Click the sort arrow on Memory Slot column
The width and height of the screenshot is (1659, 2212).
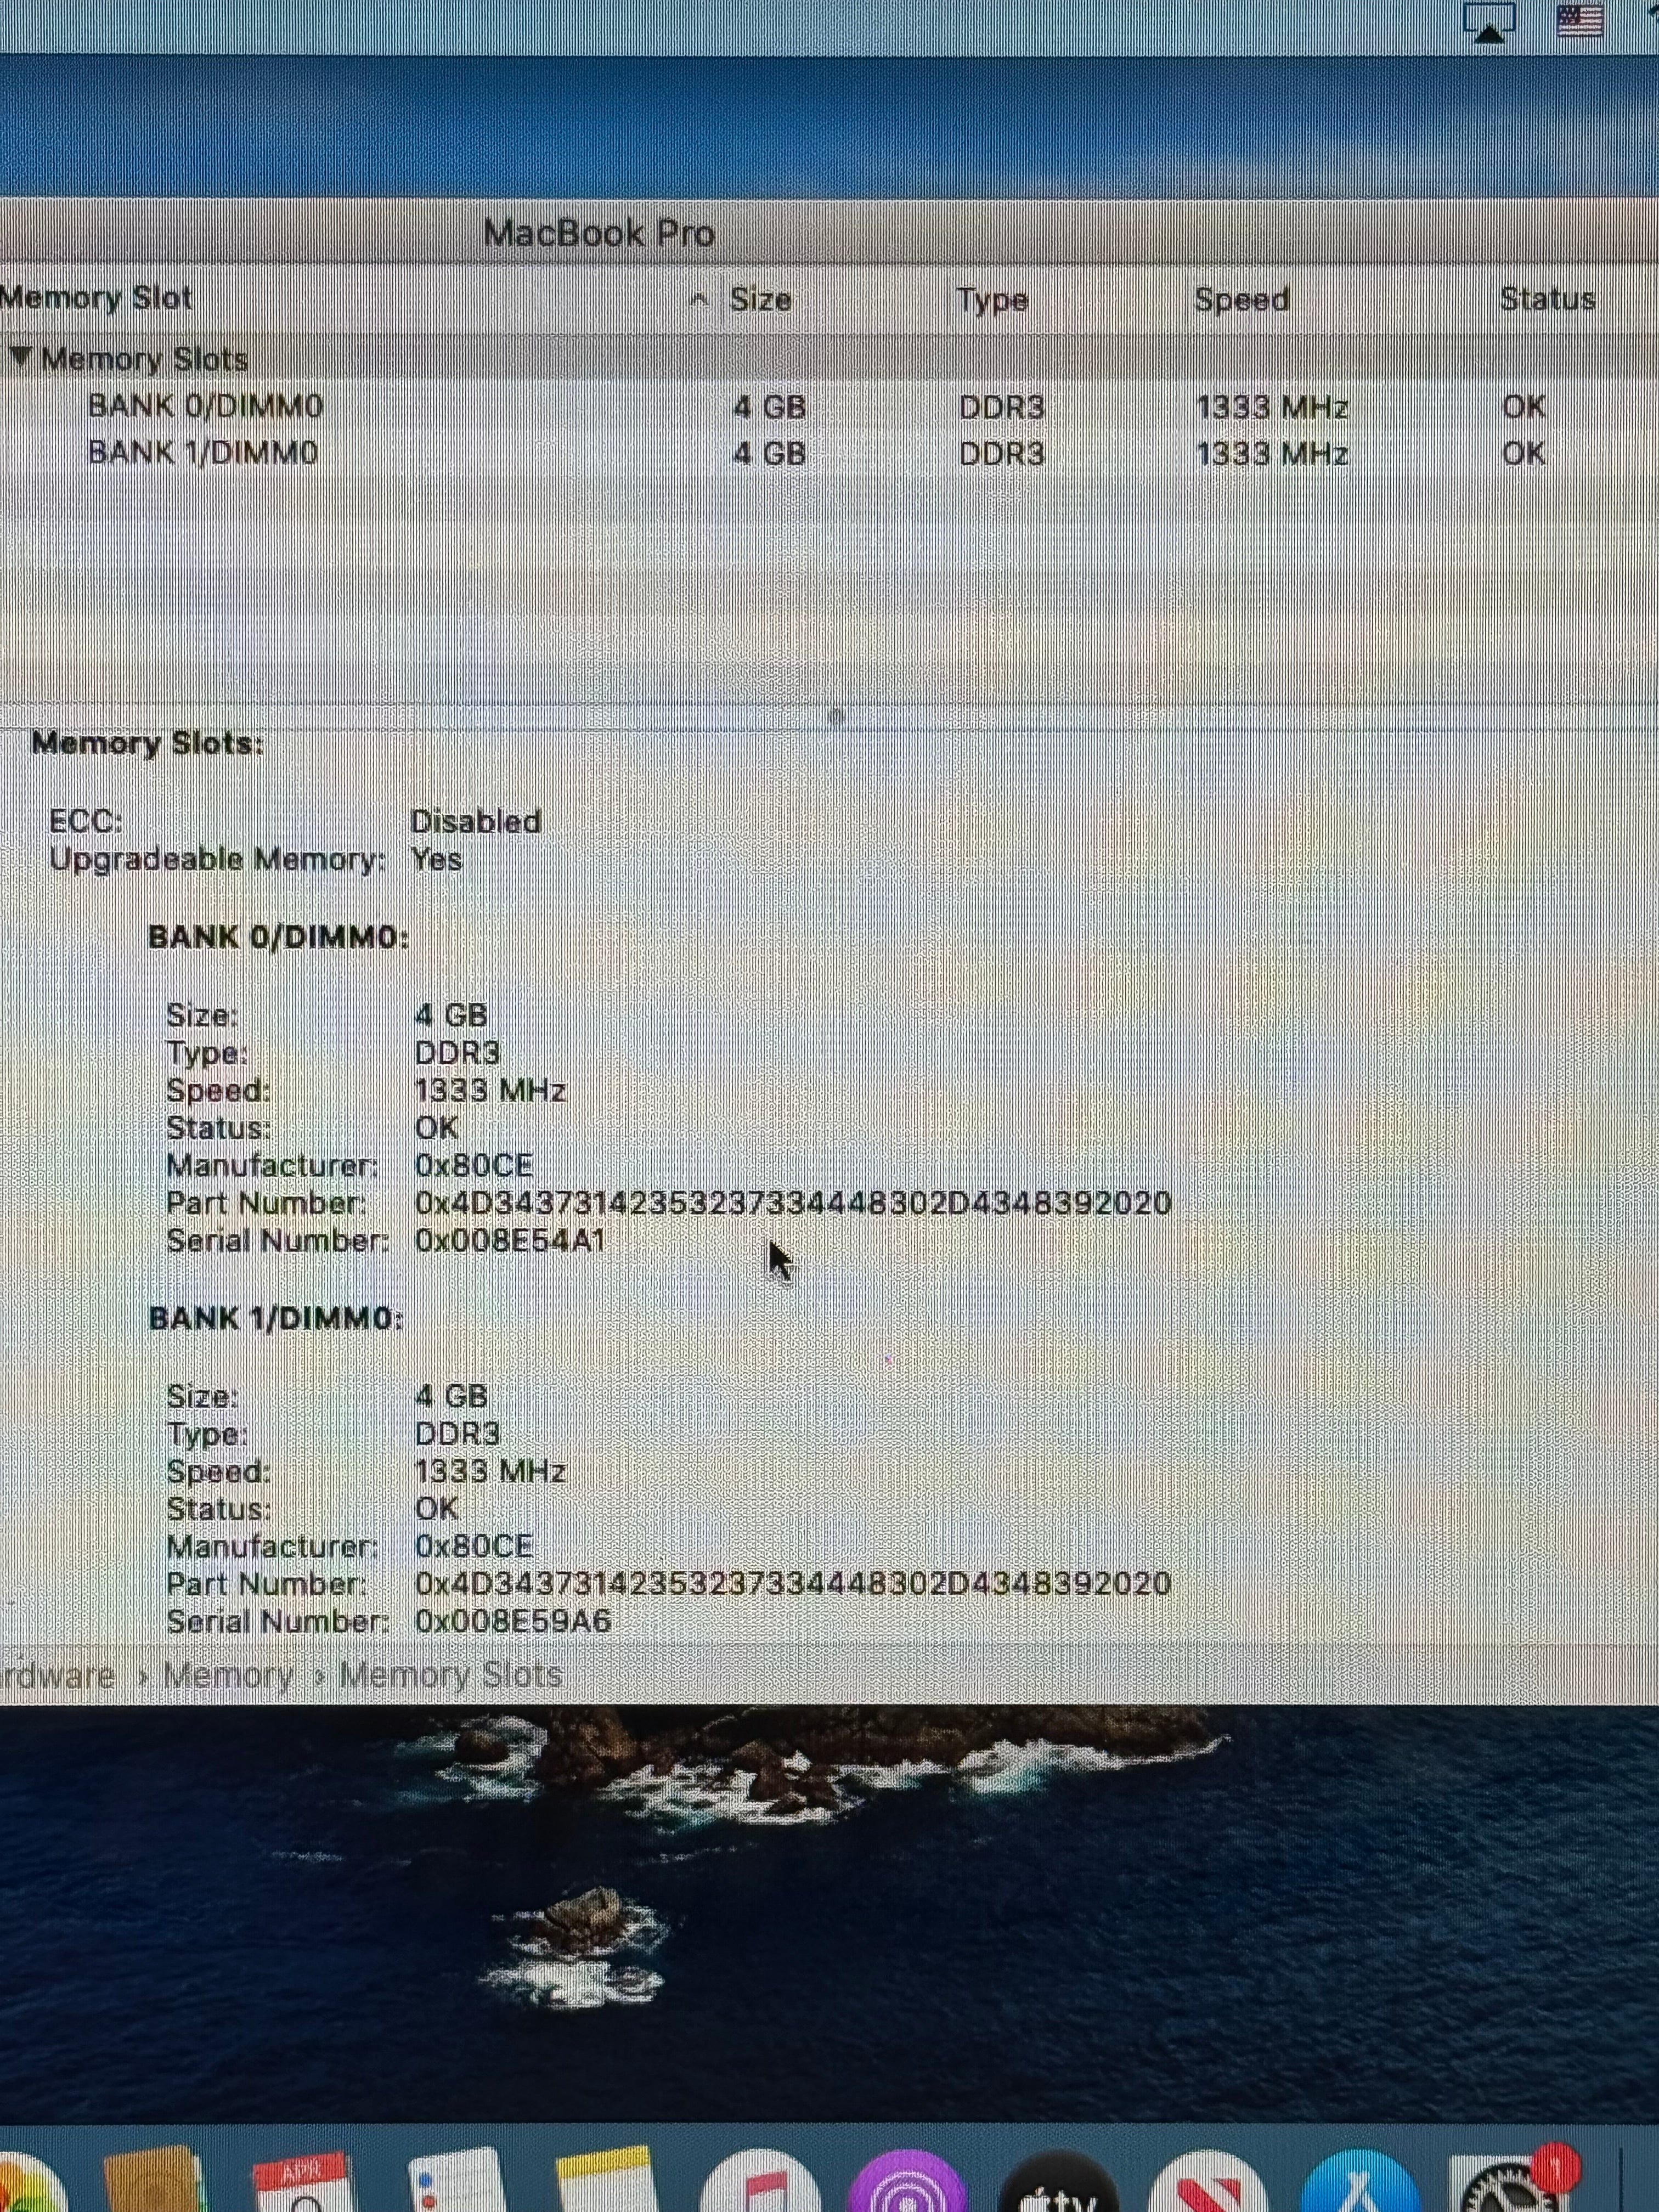click(x=700, y=298)
